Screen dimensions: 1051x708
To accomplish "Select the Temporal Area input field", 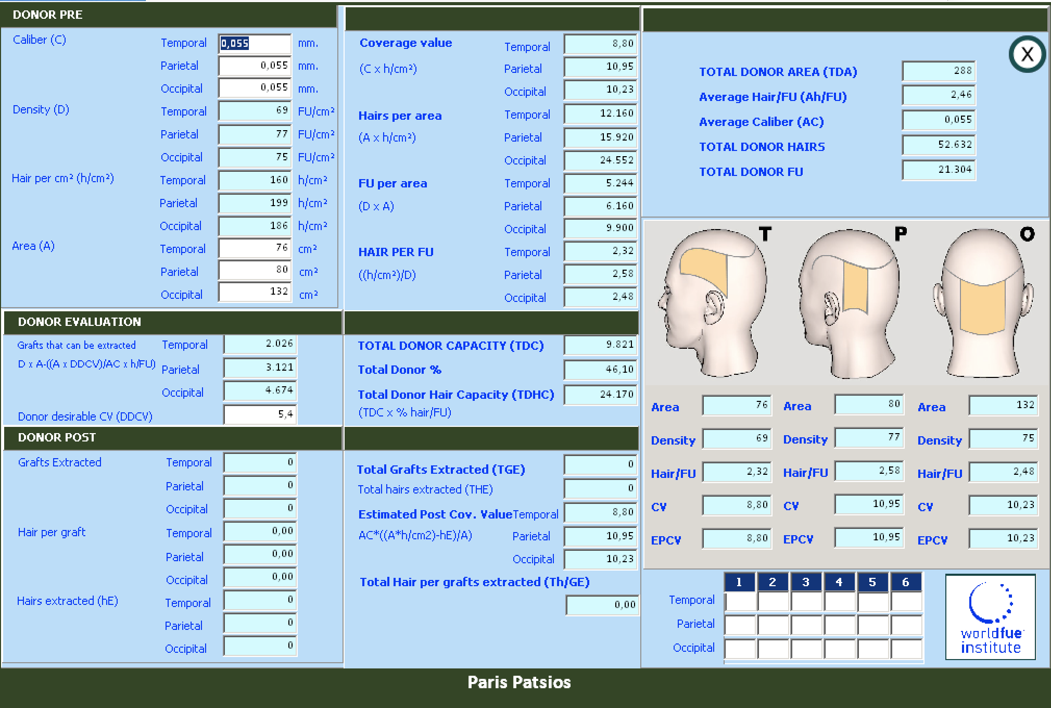I will click(255, 248).
